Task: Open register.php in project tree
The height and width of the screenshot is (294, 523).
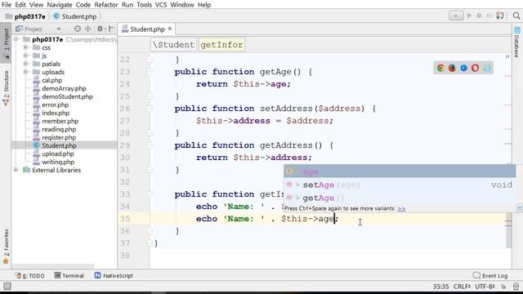Action: click(x=59, y=137)
